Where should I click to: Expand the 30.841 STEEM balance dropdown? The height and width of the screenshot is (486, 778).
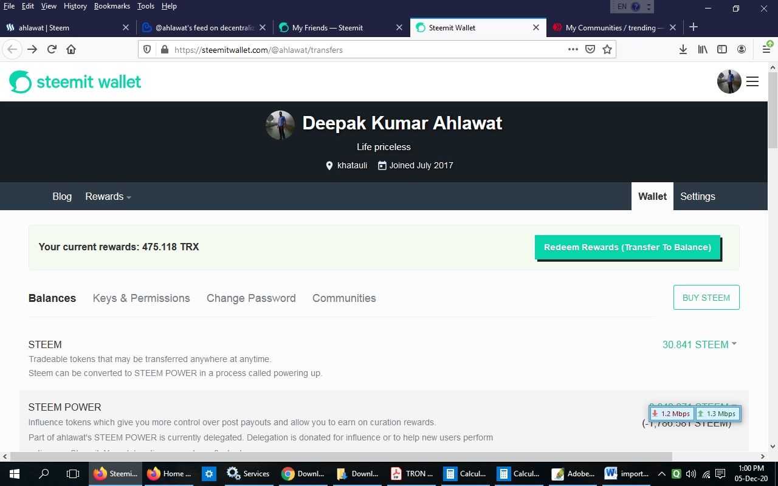tap(700, 344)
